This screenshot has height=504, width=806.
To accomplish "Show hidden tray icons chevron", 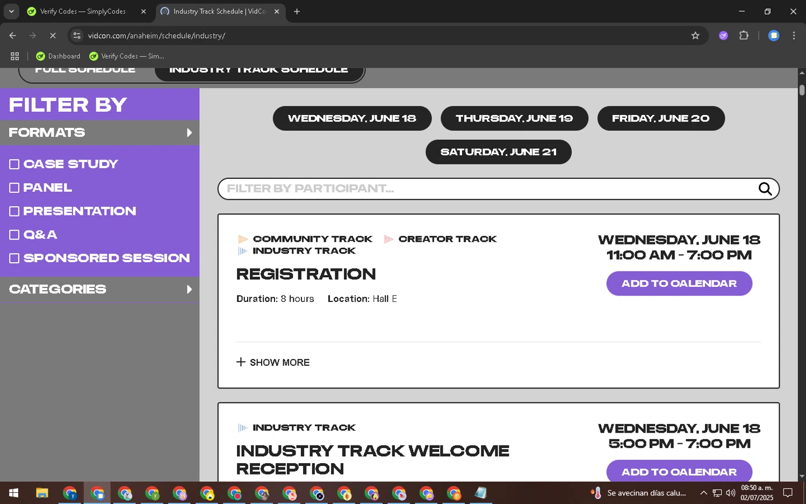I will click(x=703, y=493).
